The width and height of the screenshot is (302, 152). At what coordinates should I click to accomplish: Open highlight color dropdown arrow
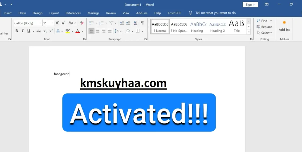tap(73, 31)
